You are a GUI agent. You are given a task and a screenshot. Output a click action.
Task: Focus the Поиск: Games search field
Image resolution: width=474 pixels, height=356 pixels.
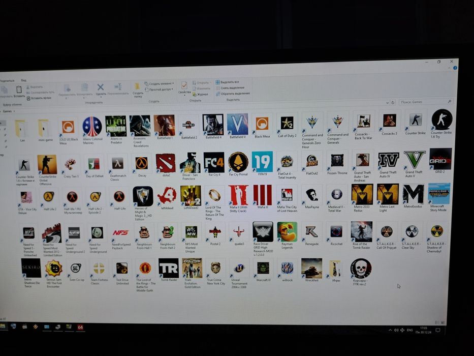426,102
